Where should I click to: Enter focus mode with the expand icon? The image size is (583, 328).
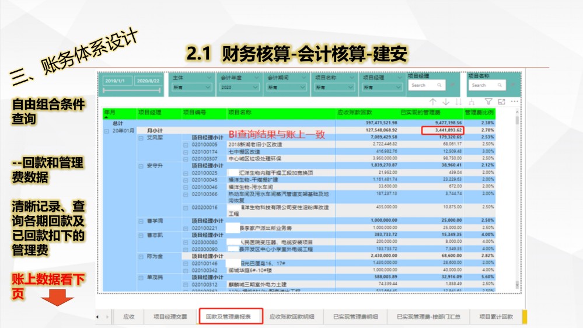point(501,102)
